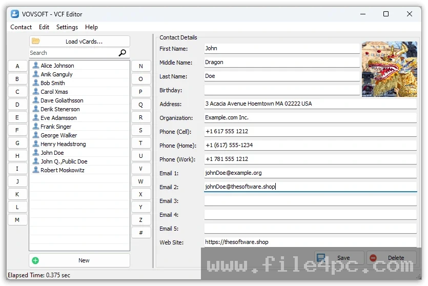The image size is (428, 286).
Task: Filter contacts by letter Q
Action: (141, 105)
